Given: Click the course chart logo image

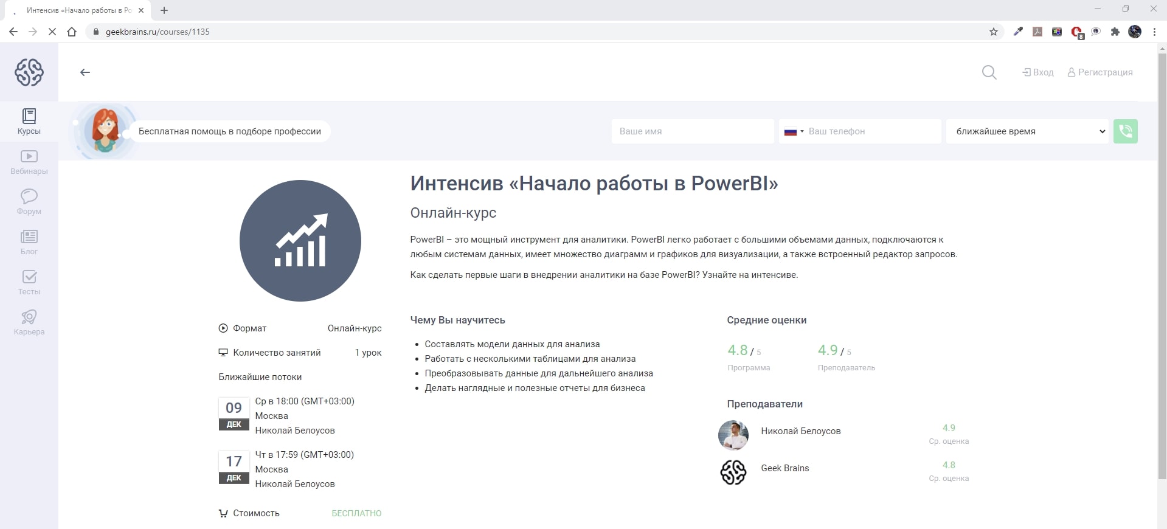Looking at the screenshot, I should click(300, 241).
